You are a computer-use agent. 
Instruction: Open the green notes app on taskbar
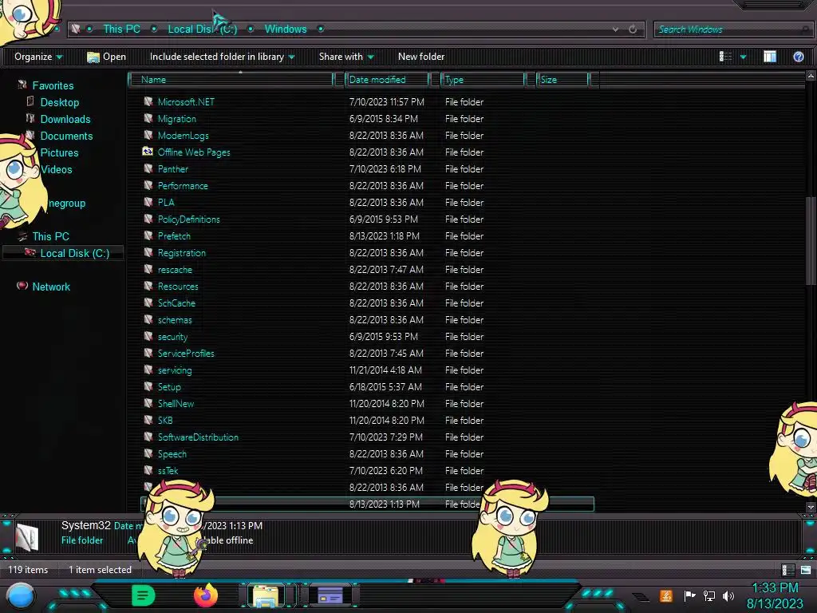click(x=144, y=595)
